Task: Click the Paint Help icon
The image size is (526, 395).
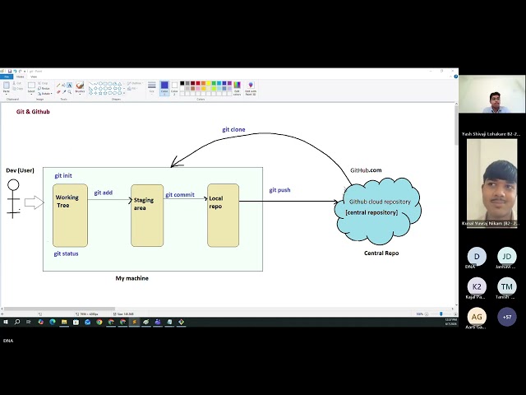Action: point(455,77)
